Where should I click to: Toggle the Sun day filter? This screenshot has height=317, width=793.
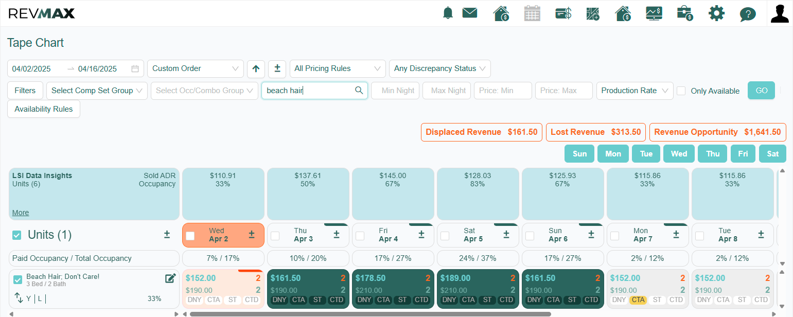pyautogui.click(x=579, y=154)
